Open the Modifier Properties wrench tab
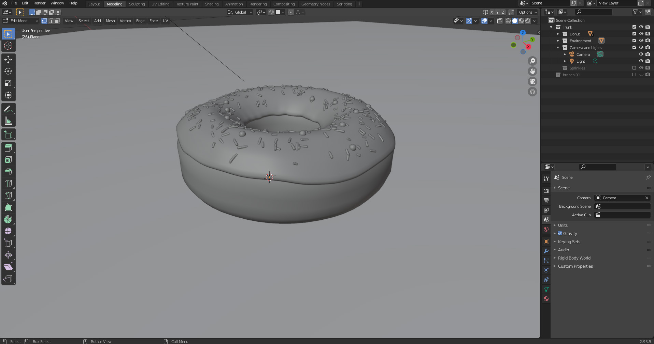654x344 pixels. coord(546,251)
